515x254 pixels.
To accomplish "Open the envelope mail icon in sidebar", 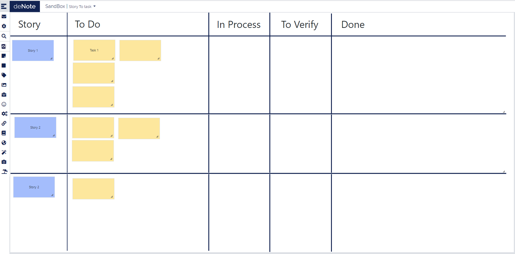I will pyautogui.click(x=4, y=16).
